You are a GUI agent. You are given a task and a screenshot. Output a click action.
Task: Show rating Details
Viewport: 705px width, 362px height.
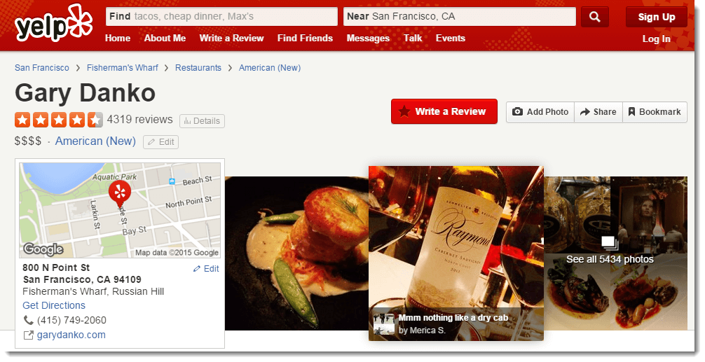coord(202,121)
